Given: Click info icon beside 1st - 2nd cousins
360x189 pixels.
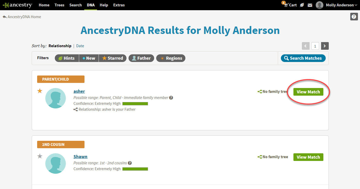Looking at the screenshot, I should tap(130, 163).
